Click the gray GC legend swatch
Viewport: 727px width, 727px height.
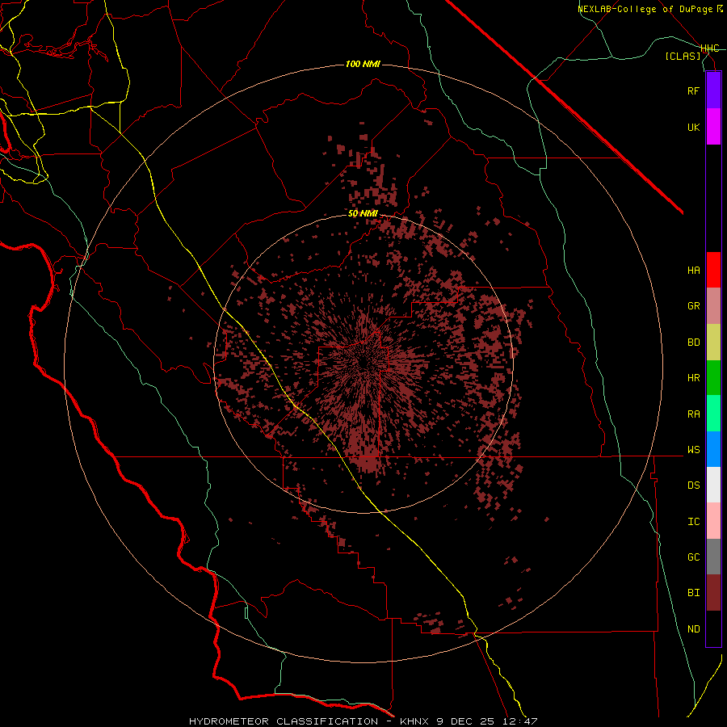[x=713, y=557]
